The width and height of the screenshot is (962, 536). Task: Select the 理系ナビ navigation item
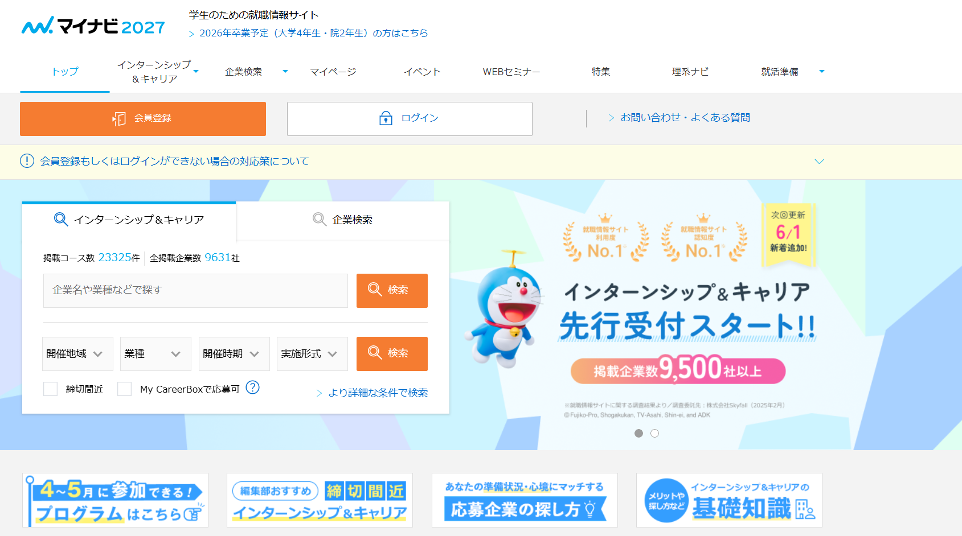point(690,72)
